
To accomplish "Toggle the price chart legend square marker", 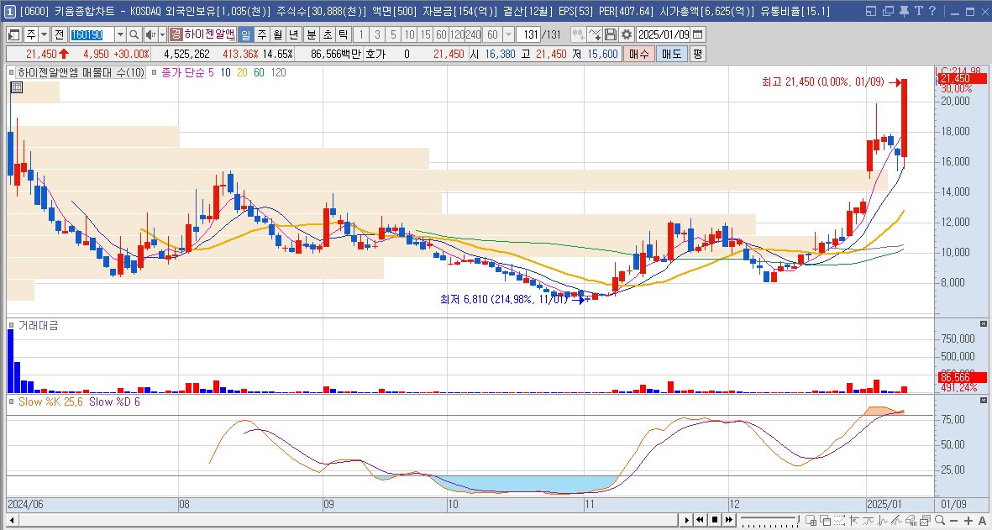I will pos(11,73).
